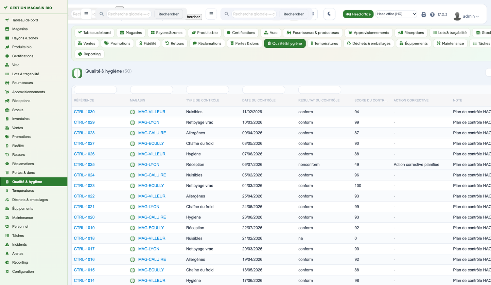The height and width of the screenshot is (285, 491).
Task: Switch to the Magasins tab in the top tab bar
Action: 131,33
